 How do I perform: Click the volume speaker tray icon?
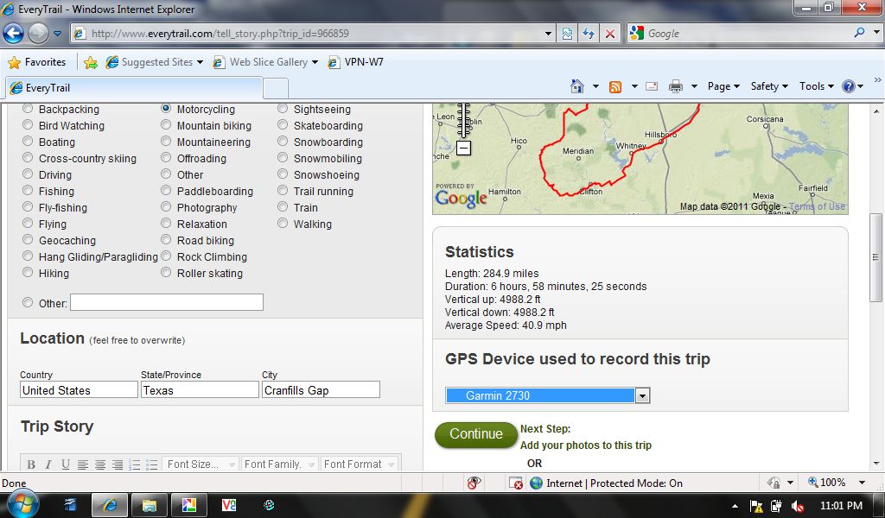tap(798, 506)
